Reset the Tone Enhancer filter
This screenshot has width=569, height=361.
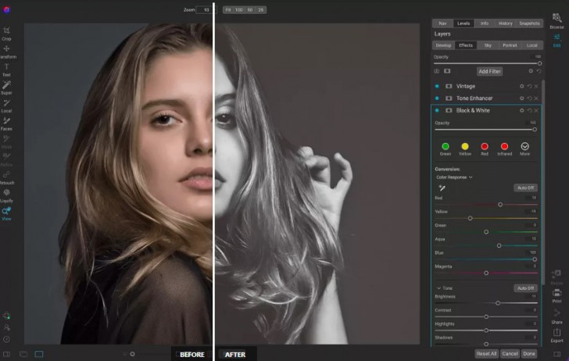click(x=529, y=98)
